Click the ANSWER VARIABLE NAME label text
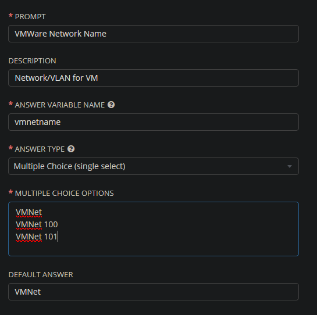Image resolution: width=317 pixels, height=315 pixels. point(60,105)
